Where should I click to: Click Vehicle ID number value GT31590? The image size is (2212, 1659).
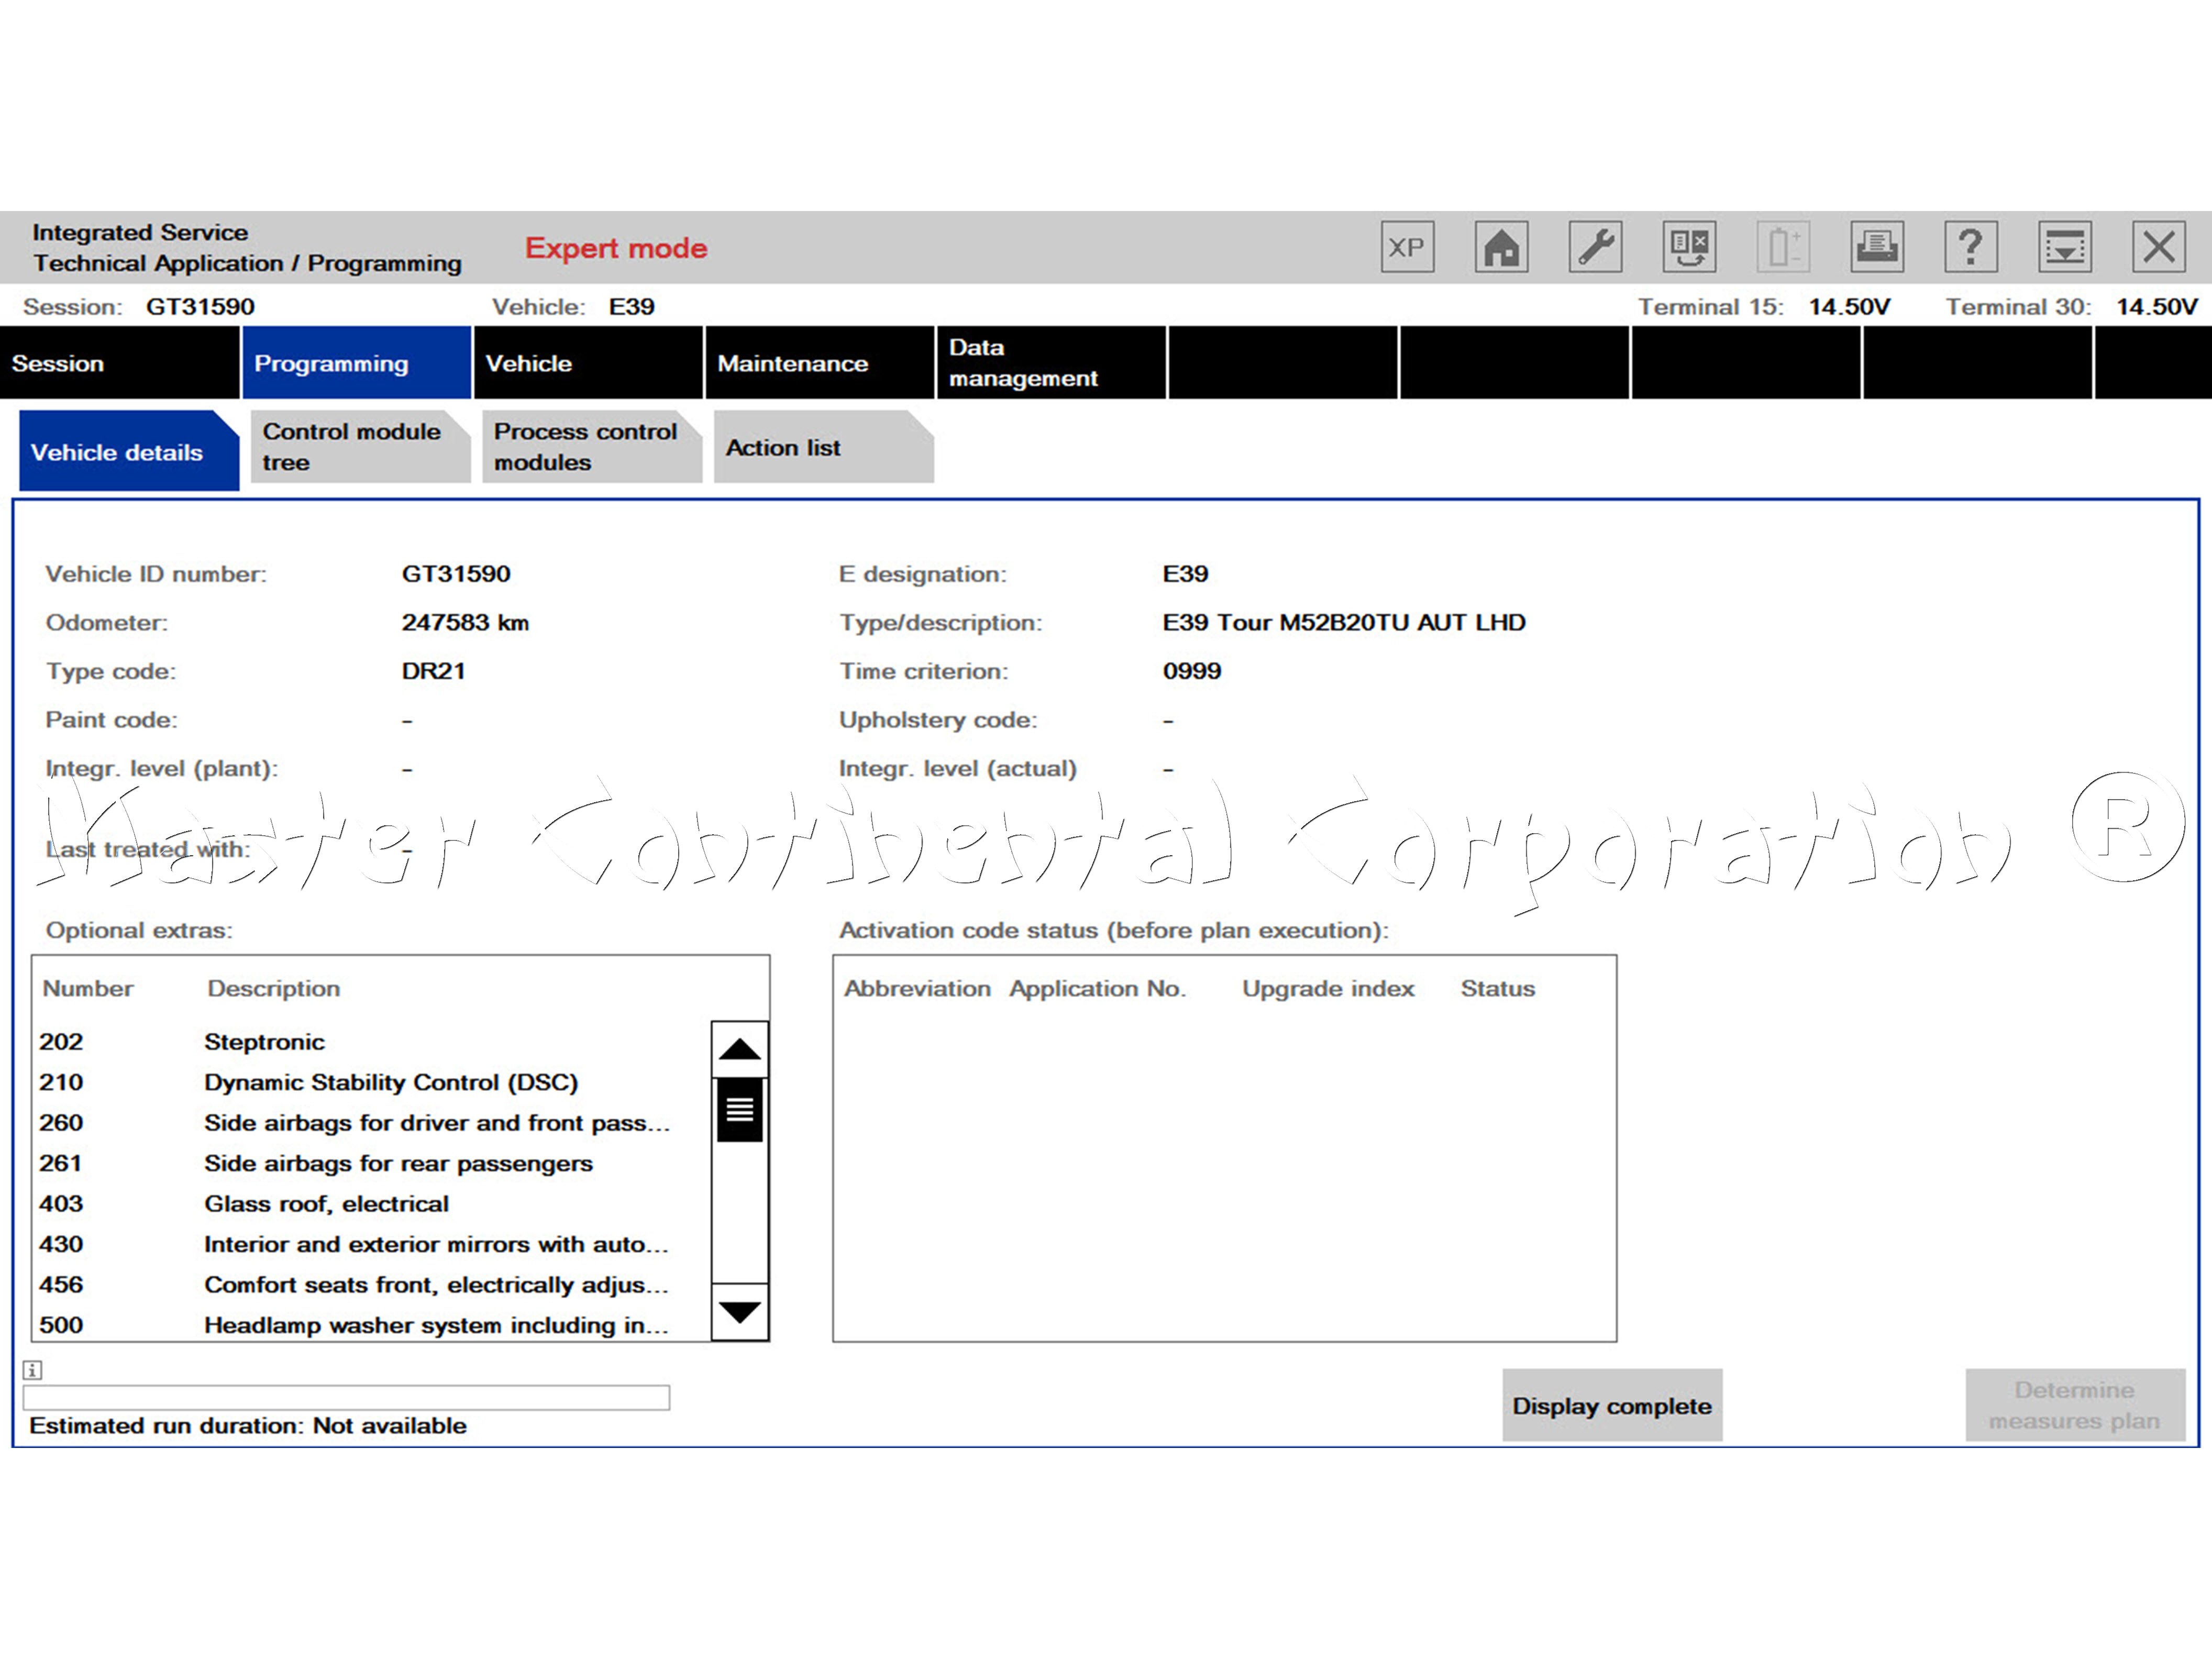pyautogui.click(x=456, y=574)
